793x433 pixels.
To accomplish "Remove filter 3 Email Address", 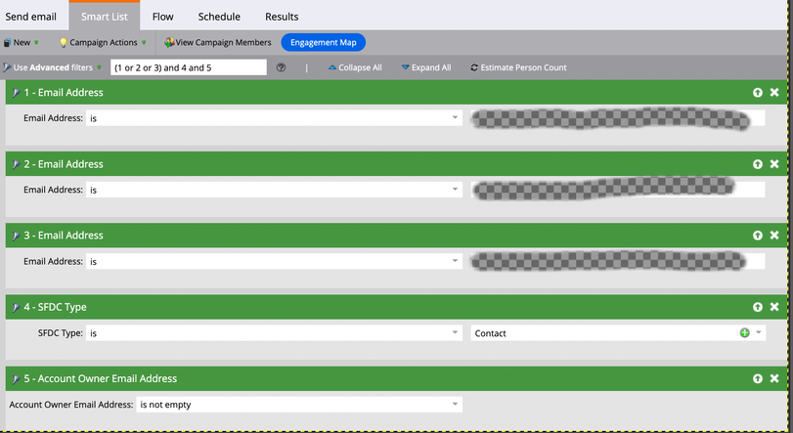I will tap(774, 235).
